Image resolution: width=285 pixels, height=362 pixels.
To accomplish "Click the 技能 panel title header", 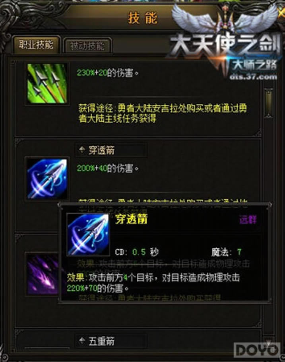I will [143, 18].
